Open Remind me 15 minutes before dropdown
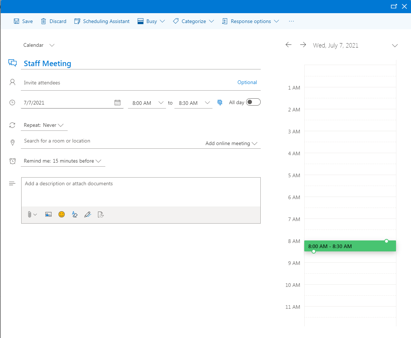The width and height of the screenshot is (411, 338). (x=63, y=161)
